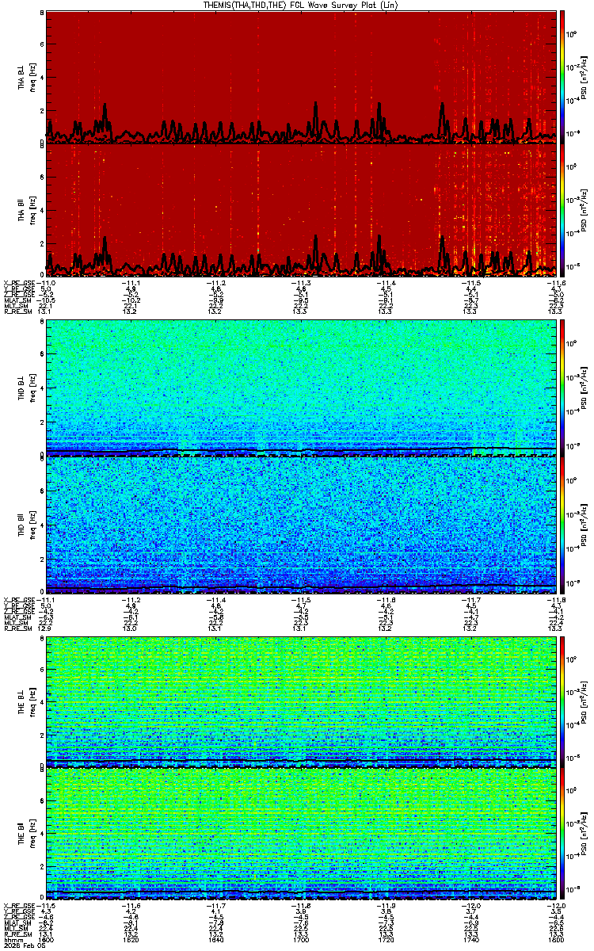
Task: Select the THE B∥ spectrogram panel
Action: tap(302, 835)
